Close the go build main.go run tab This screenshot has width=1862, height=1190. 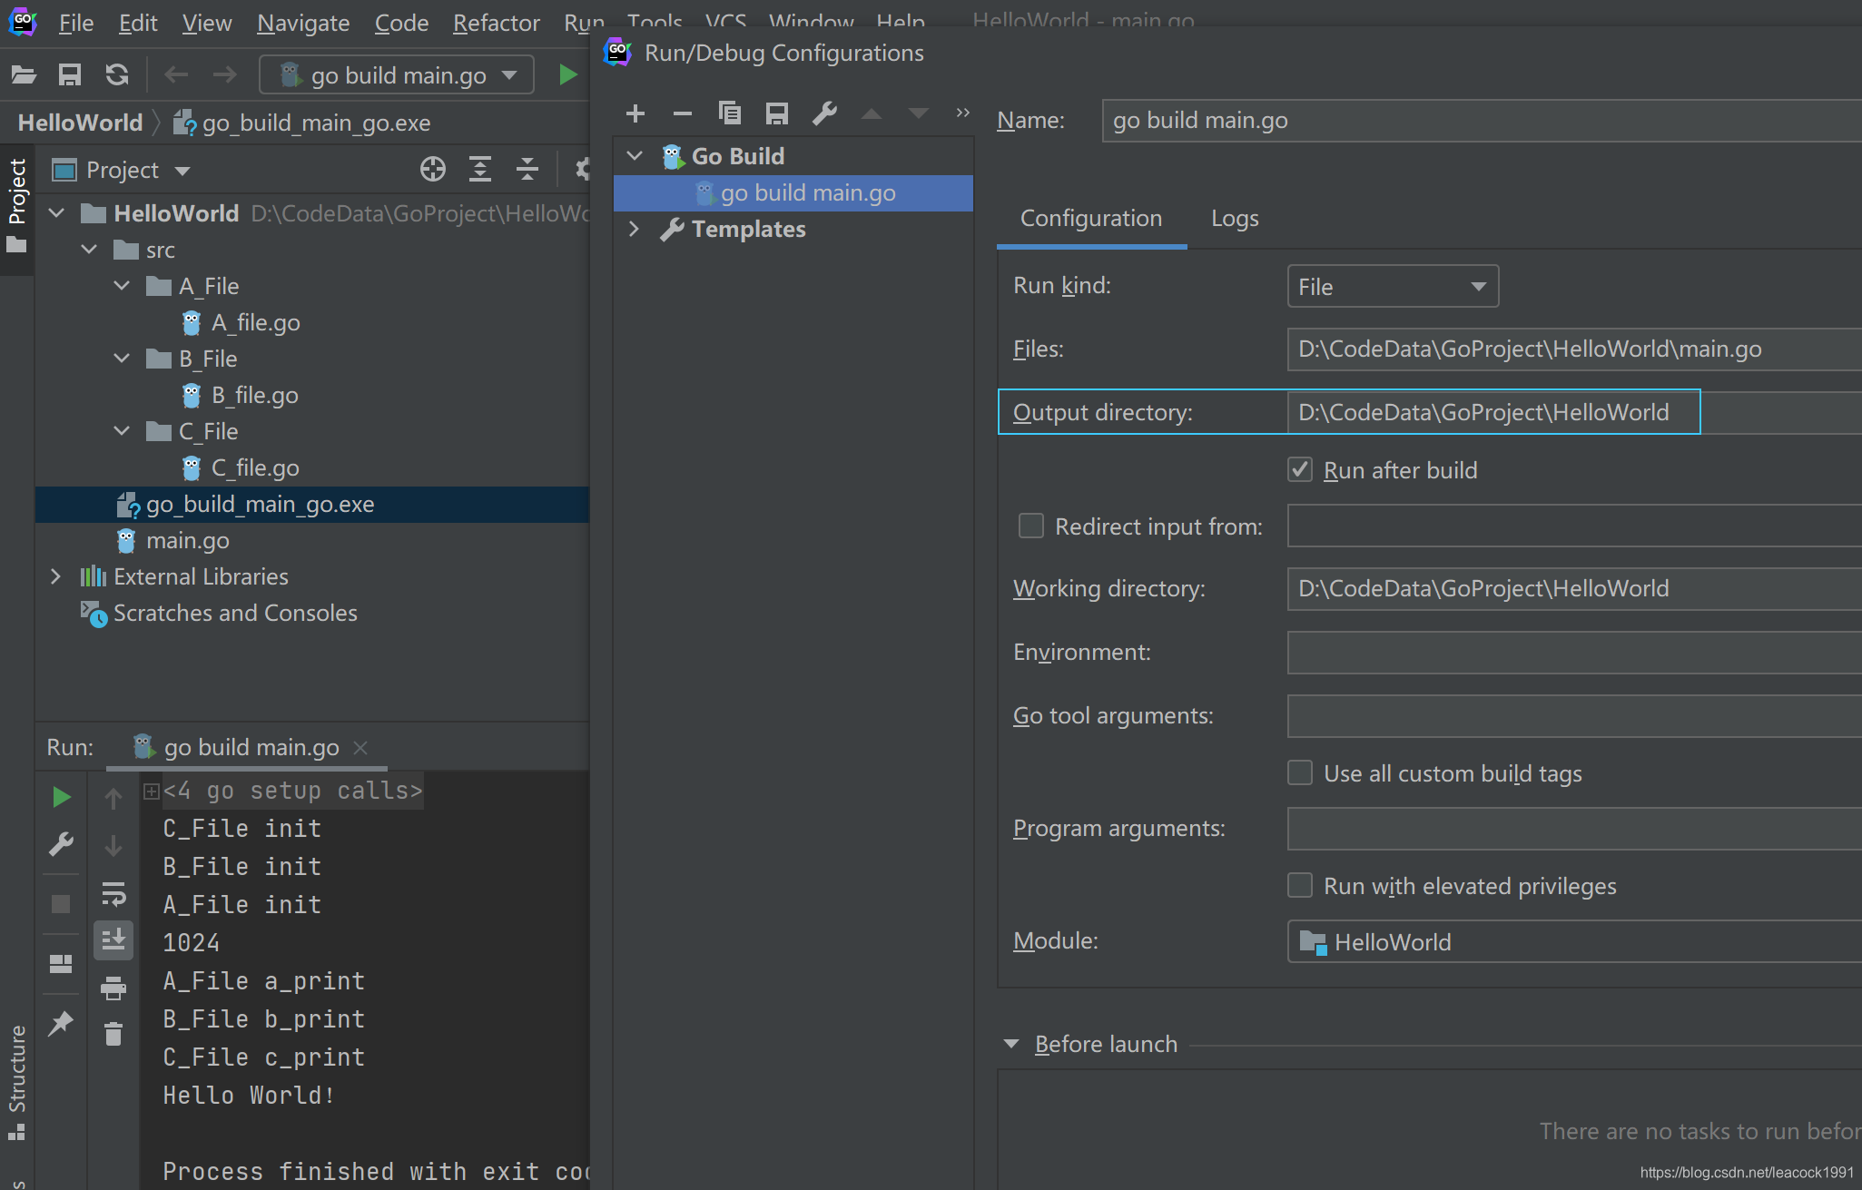pos(360,747)
